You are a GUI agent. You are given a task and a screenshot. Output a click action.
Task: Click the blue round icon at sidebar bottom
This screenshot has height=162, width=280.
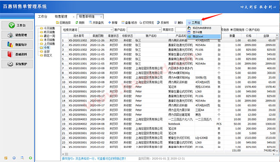click(14, 158)
